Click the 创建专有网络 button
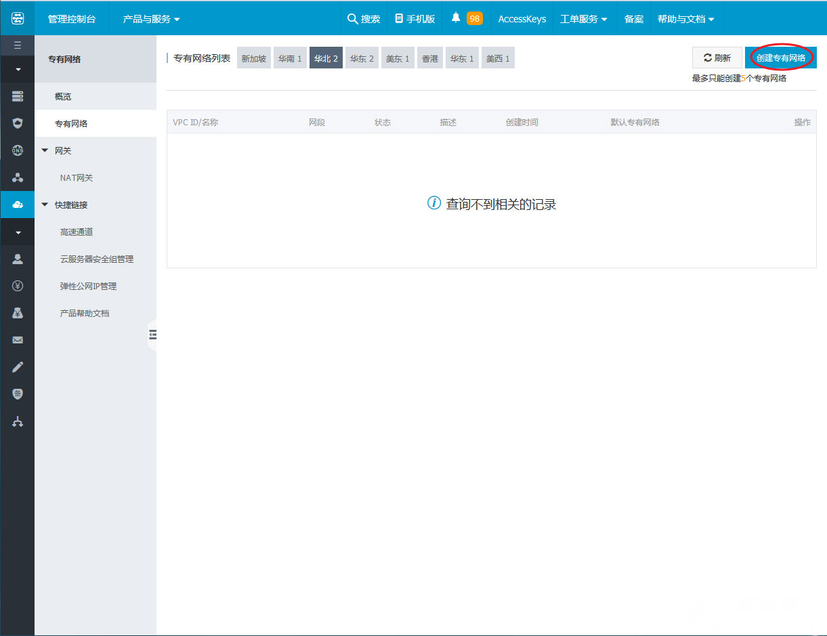This screenshot has width=827, height=636. (781, 58)
